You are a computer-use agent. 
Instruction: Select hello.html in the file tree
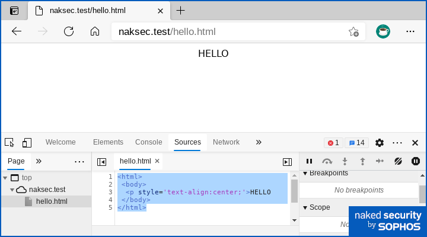(51, 201)
